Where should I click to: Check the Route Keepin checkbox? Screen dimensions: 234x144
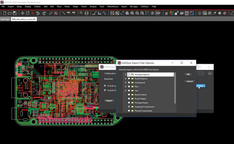(129, 98)
